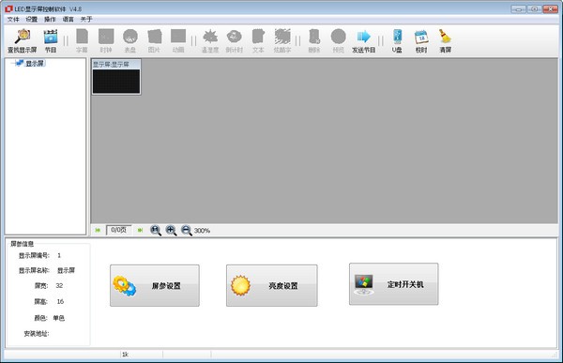The width and height of the screenshot is (563, 363).
Task: Open the 文件 file menu
Action: (13, 20)
